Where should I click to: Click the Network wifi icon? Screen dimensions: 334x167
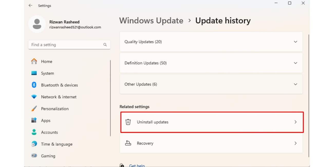tap(34, 97)
